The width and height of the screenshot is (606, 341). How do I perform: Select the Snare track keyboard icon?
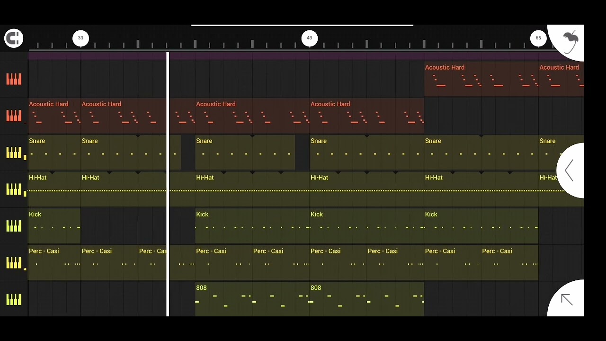(14, 153)
